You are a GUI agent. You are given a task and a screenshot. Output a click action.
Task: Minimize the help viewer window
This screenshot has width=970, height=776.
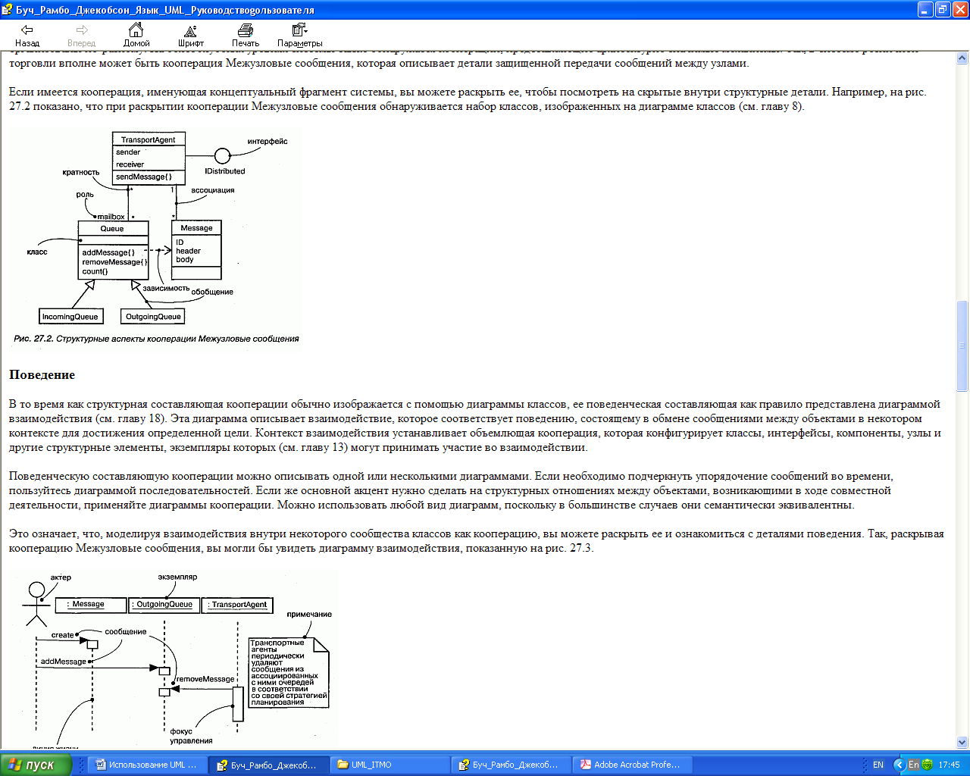coord(925,10)
